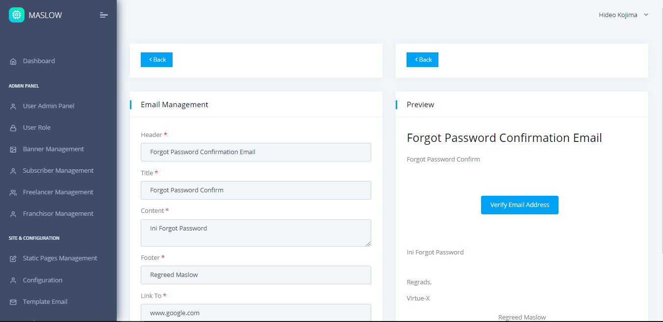Go to Configuration in sidebar
This screenshot has width=663, height=322.
(x=43, y=280)
